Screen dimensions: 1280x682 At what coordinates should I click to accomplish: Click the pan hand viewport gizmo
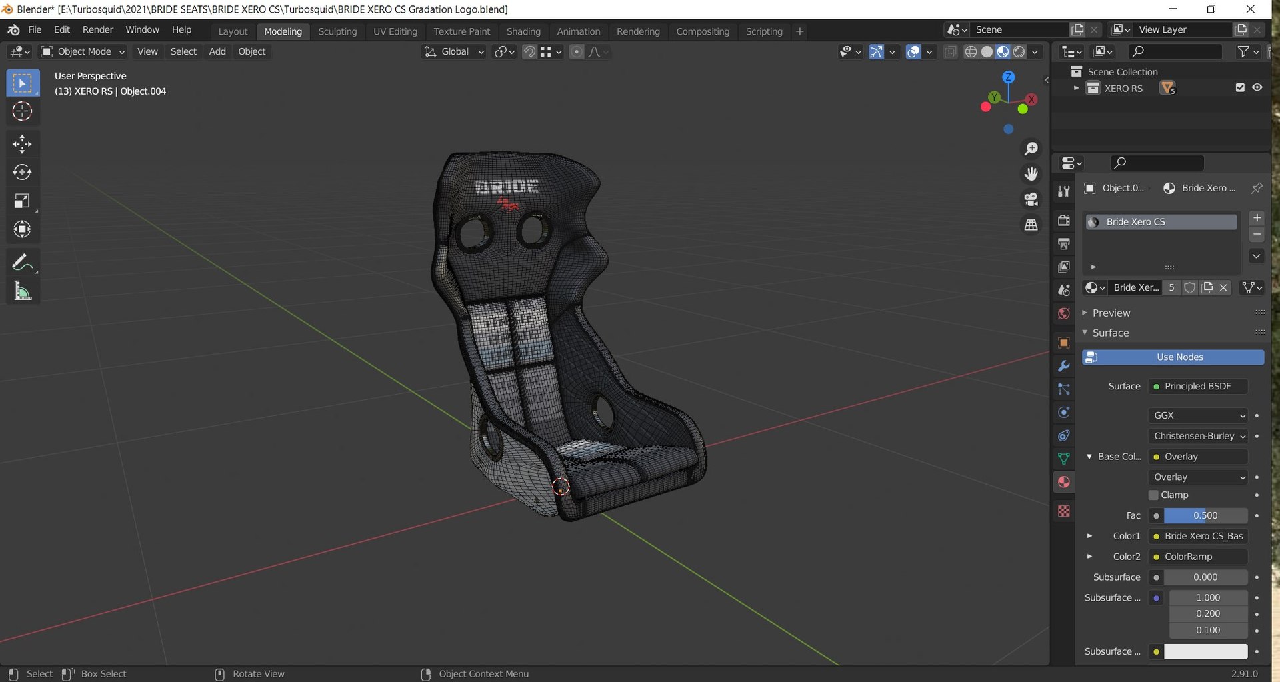point(1031,174)
